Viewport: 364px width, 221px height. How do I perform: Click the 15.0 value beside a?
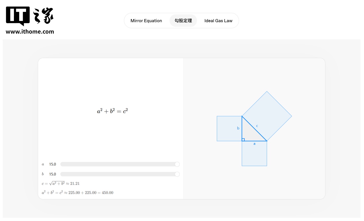click(x=53, y=164)
